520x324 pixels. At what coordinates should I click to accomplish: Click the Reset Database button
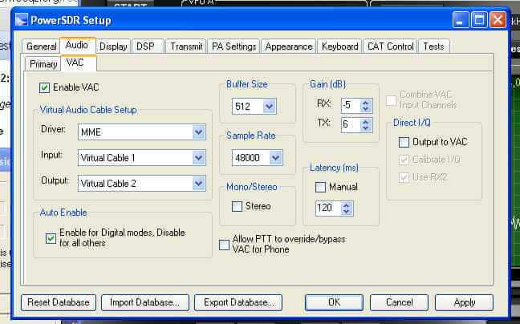(59, 302)
